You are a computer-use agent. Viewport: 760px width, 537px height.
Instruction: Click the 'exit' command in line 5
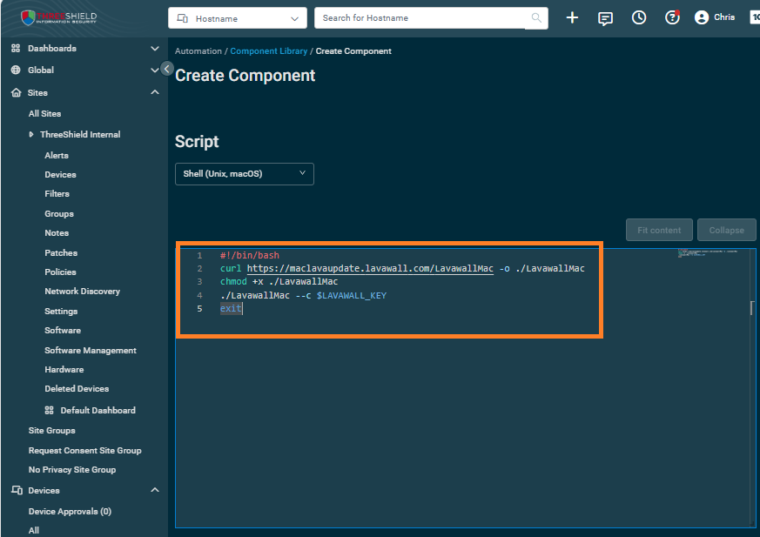(231, 308)
